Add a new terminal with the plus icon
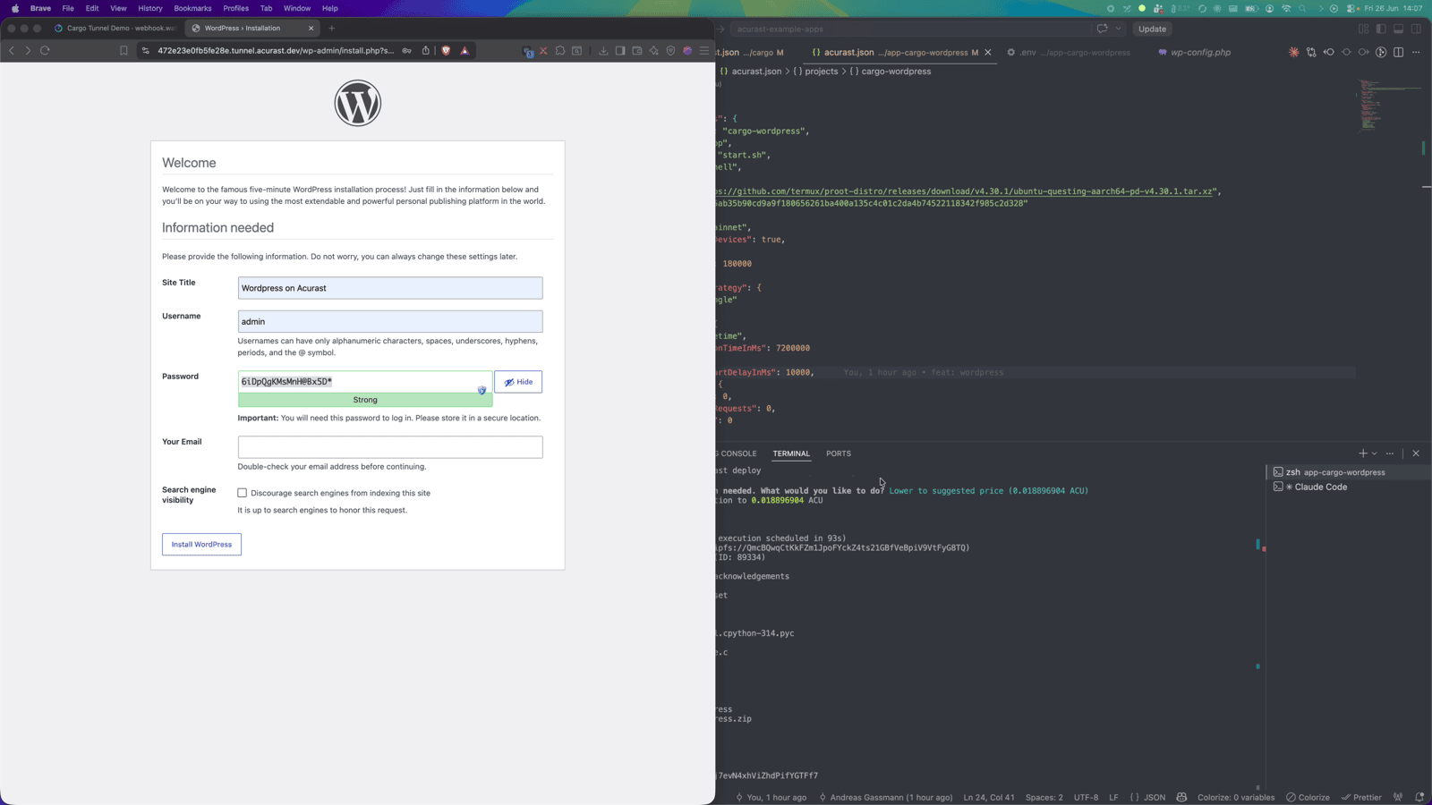The image size is (1432, 805). [1363, 453]
